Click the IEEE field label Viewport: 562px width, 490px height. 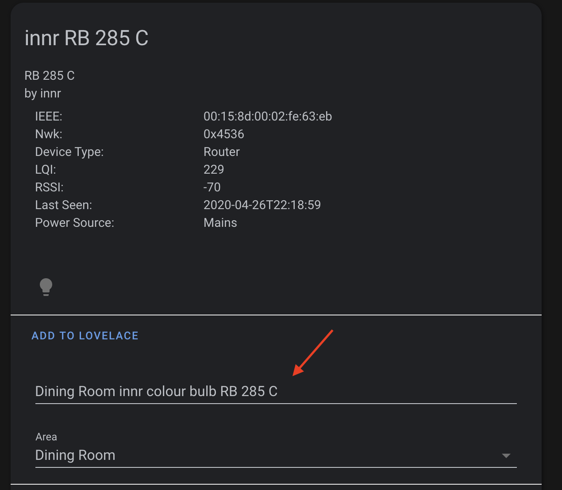click(x=49, y=117)
